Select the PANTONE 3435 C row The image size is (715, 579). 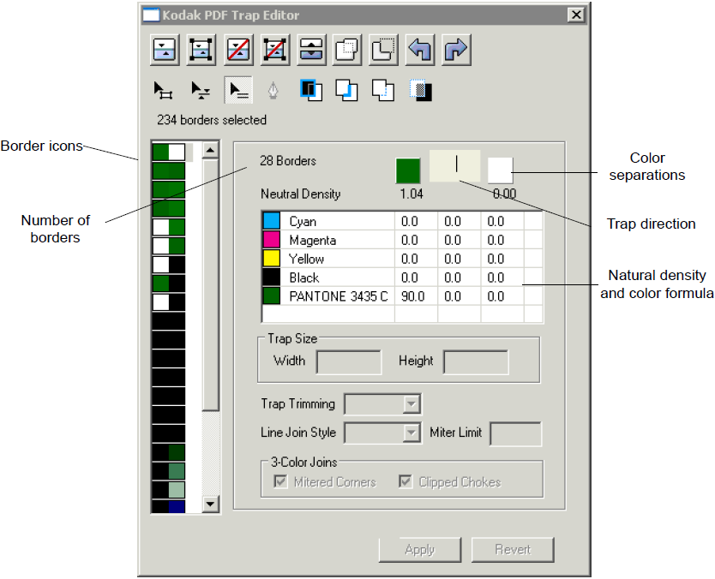point(338,296)
